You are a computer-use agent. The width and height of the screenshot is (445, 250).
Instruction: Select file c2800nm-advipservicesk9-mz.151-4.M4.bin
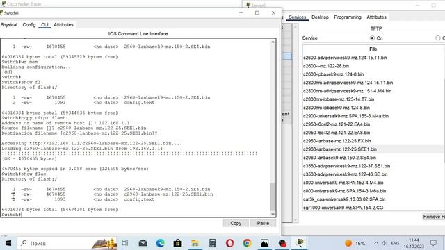(347, 91)
